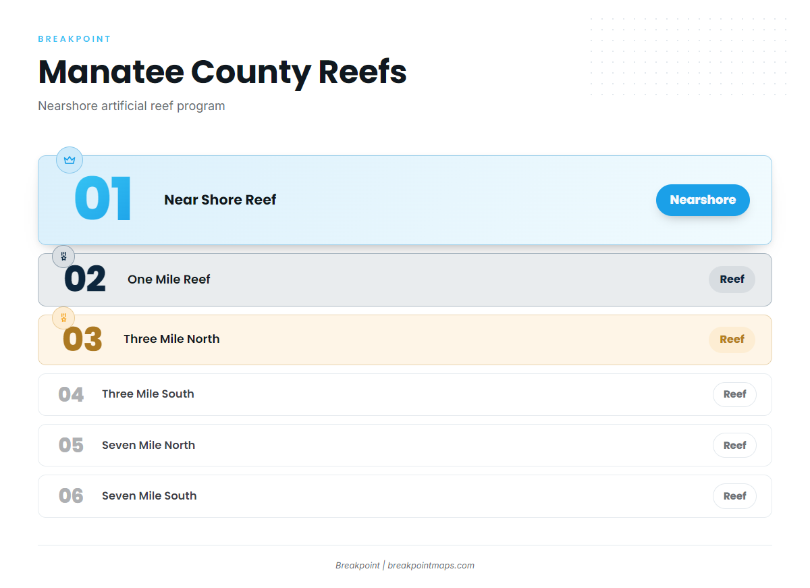Screen dimensions: 810x588
Task: Select the "Seven Mile North" name
Action: coord(148,446)
